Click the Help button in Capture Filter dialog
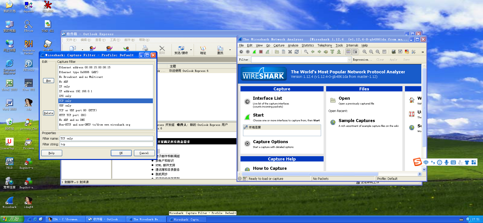 click(x=52, y=153)
